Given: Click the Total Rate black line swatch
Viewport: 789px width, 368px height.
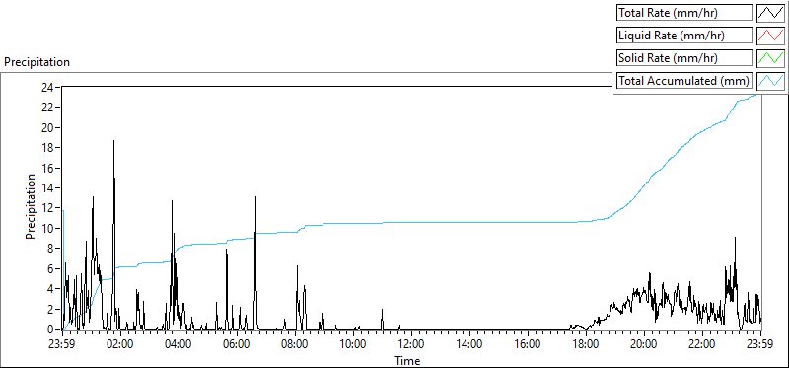Looking at the screenshot, I should (x=770, y=13).
